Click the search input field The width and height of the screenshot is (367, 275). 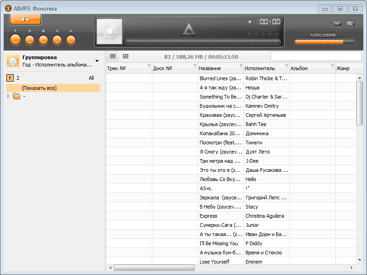316,56
